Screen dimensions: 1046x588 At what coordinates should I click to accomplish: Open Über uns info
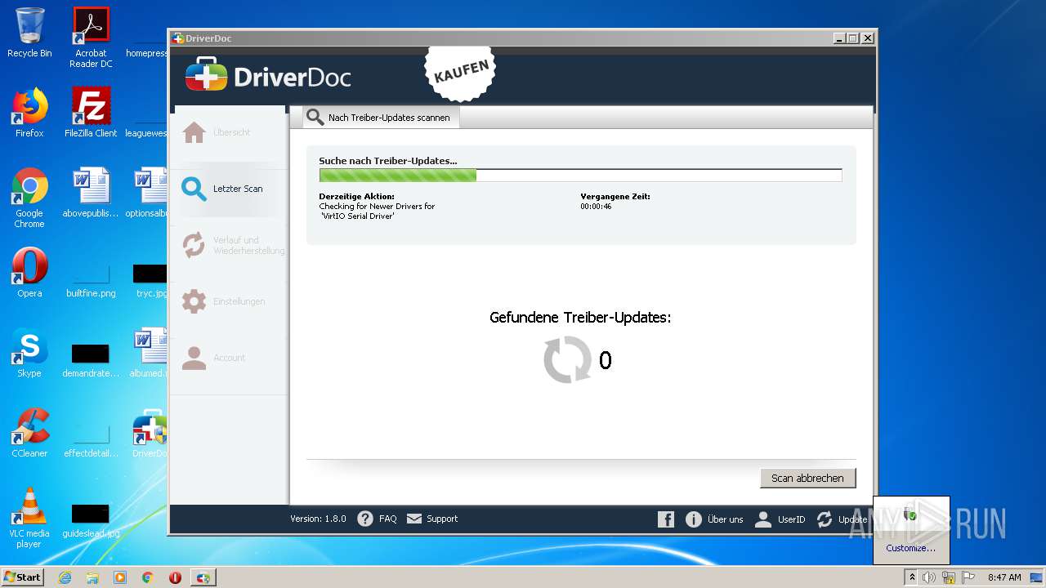click(x=715, y=519)
